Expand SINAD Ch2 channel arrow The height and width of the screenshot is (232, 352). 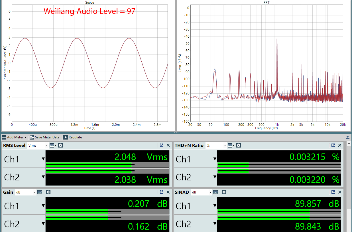(x=215, y=224)
